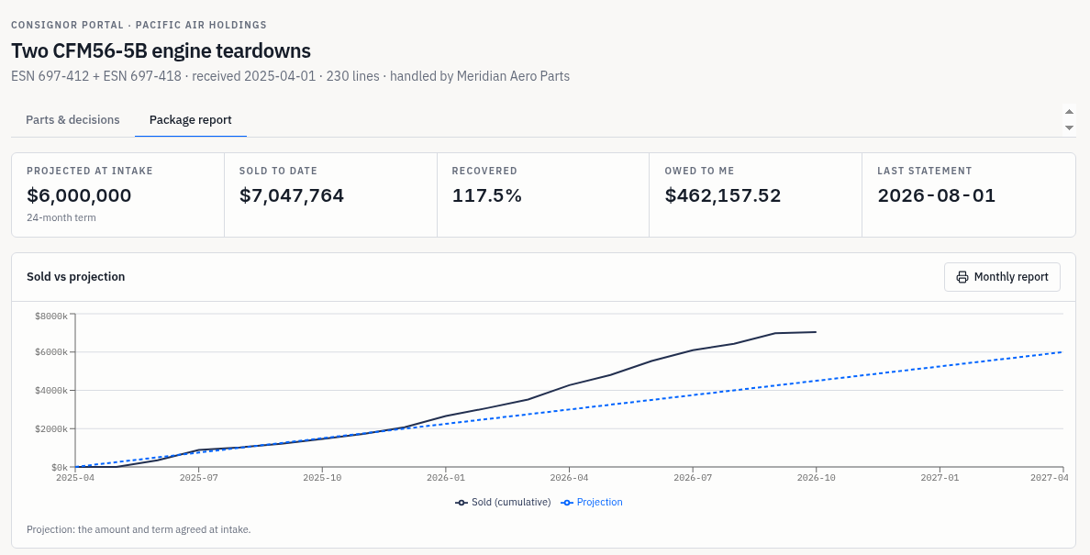The image size is (1090, 555).
Task: Click the $8000k y-axis label
Action: [x=51, y=316]
